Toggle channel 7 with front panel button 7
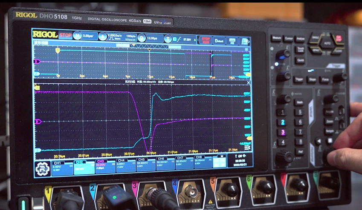362x210 pixels. click(300, 132)
